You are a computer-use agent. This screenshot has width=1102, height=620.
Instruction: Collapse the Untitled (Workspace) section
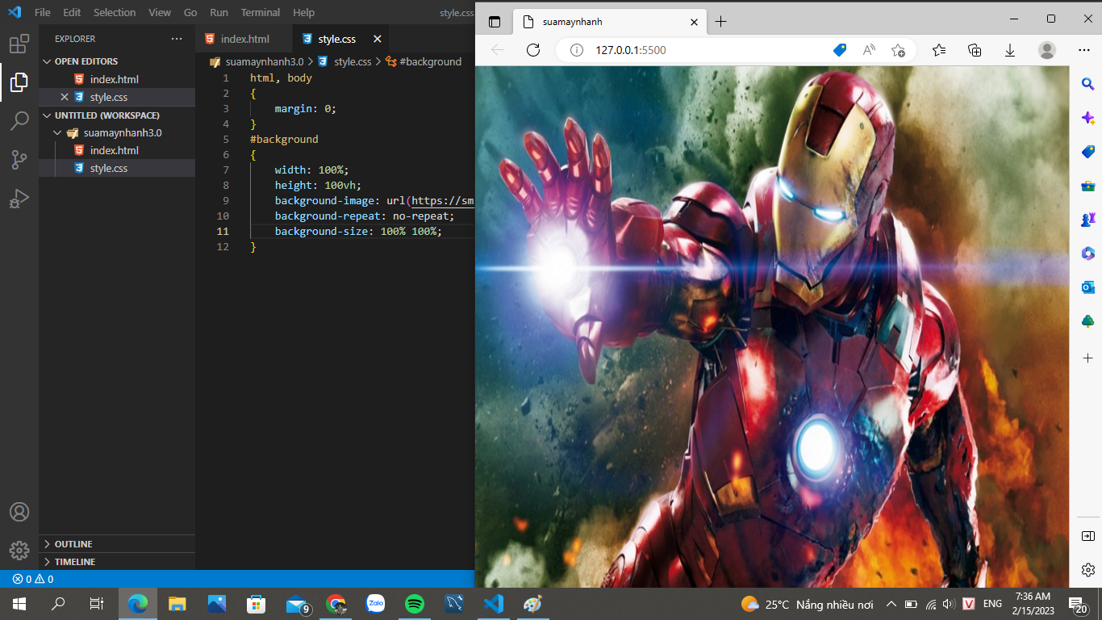[x=117, y=115]
